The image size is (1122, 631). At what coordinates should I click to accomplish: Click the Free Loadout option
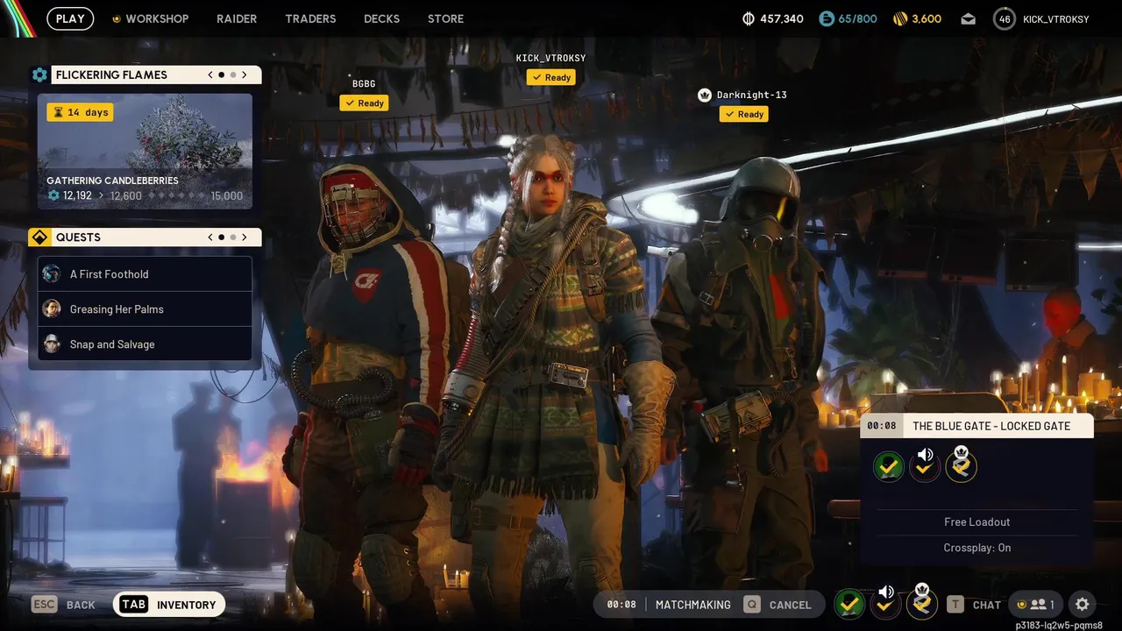(x=976, y=521)
